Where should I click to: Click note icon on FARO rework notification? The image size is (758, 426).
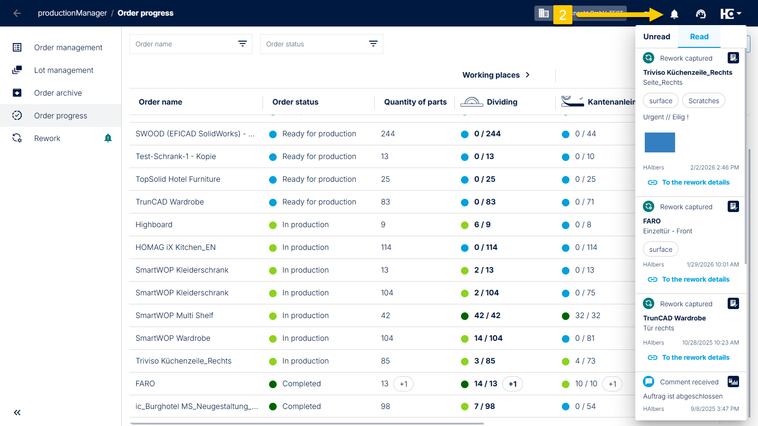click(x=733, y=206)
